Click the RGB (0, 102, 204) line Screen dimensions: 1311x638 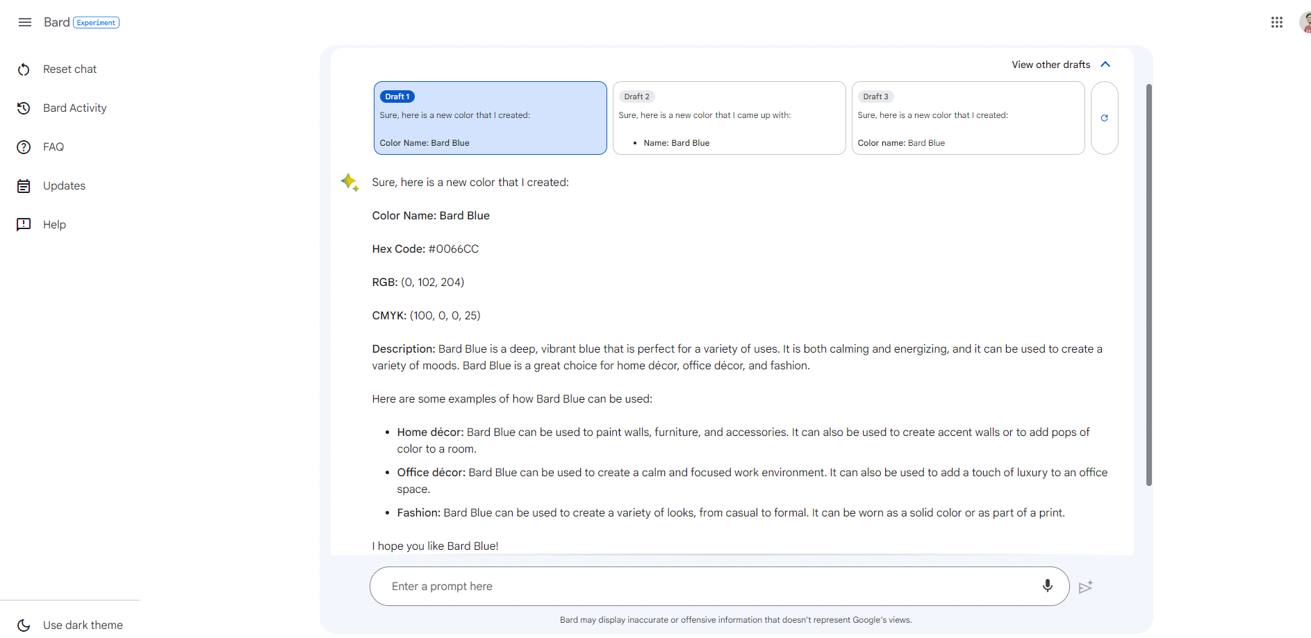[418, 283]
